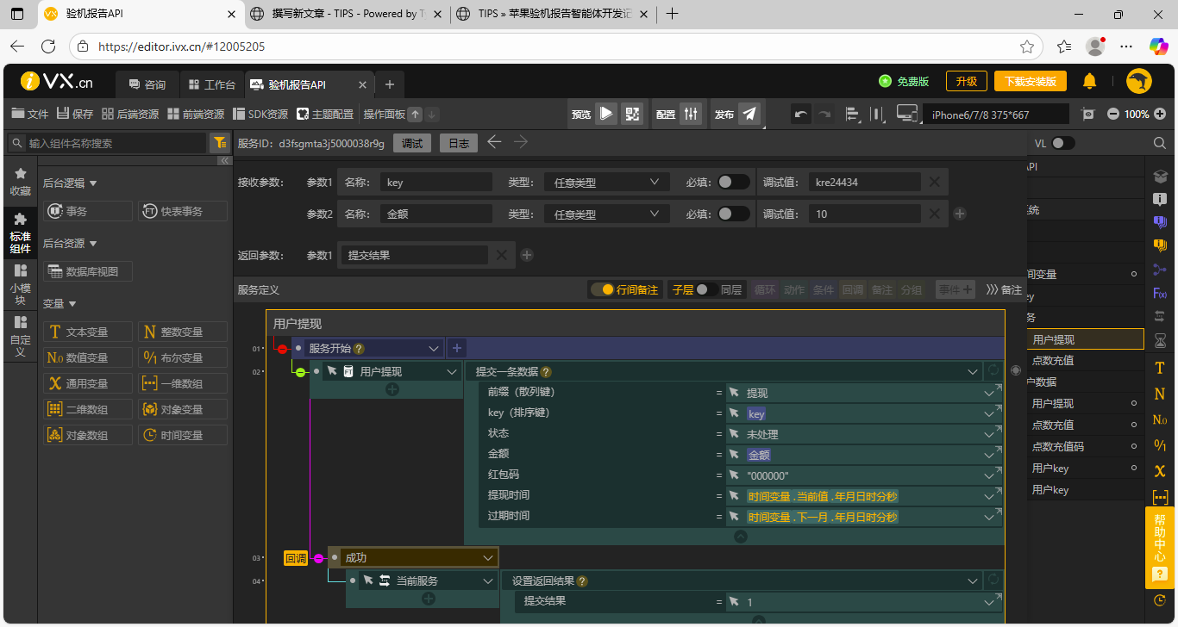Screen dimensions: 1178x627
Task: Collapse the 后台逻辑 section
Action: [x=93, y=183]
